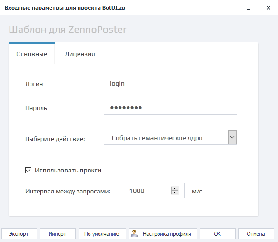The height and width of the screenshot is (242, 278).
Task: Click the profile settings user icon
Action: 134,233
